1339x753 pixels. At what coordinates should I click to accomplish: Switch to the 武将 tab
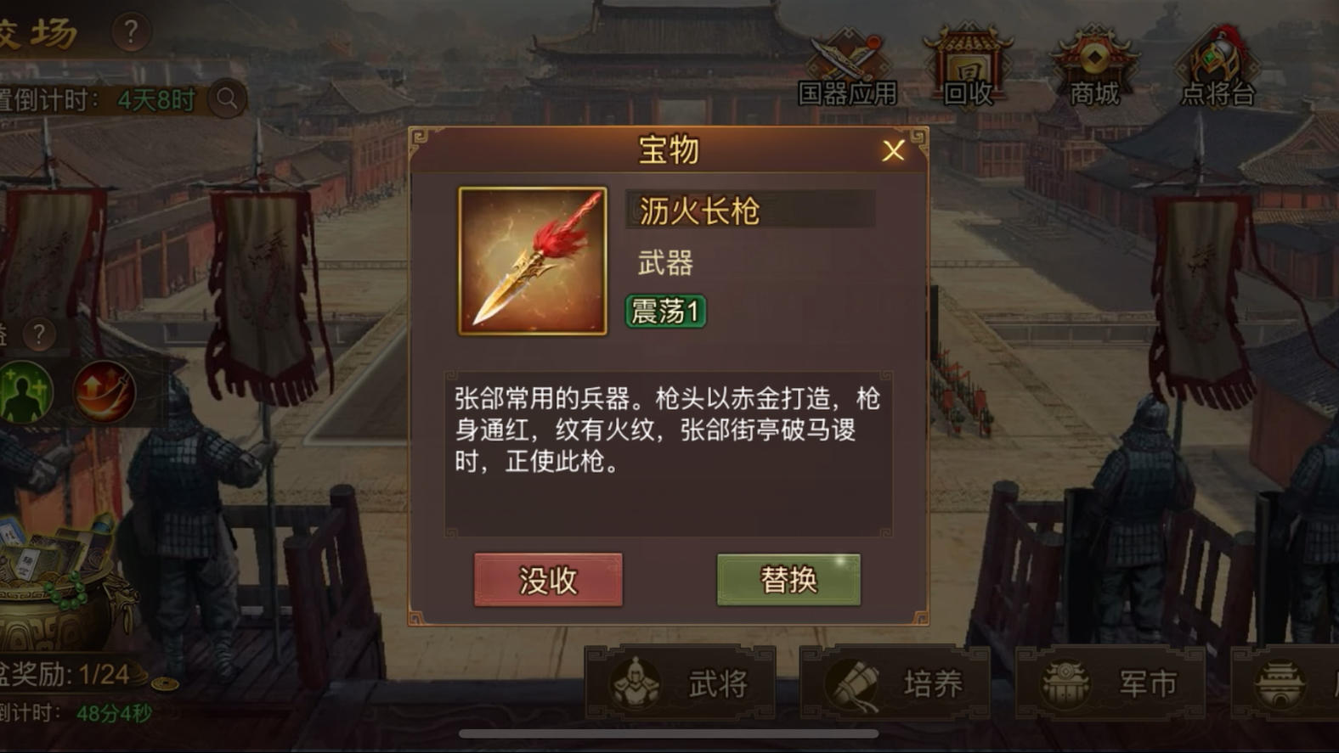681,683
